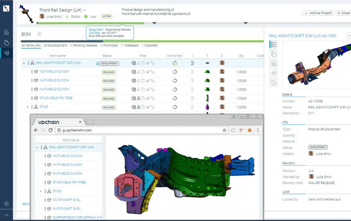The height and width of the screenshot is (221, 351).
Task: Toggle Public visibility for Front Rail Design
Action: pos(72,16)
